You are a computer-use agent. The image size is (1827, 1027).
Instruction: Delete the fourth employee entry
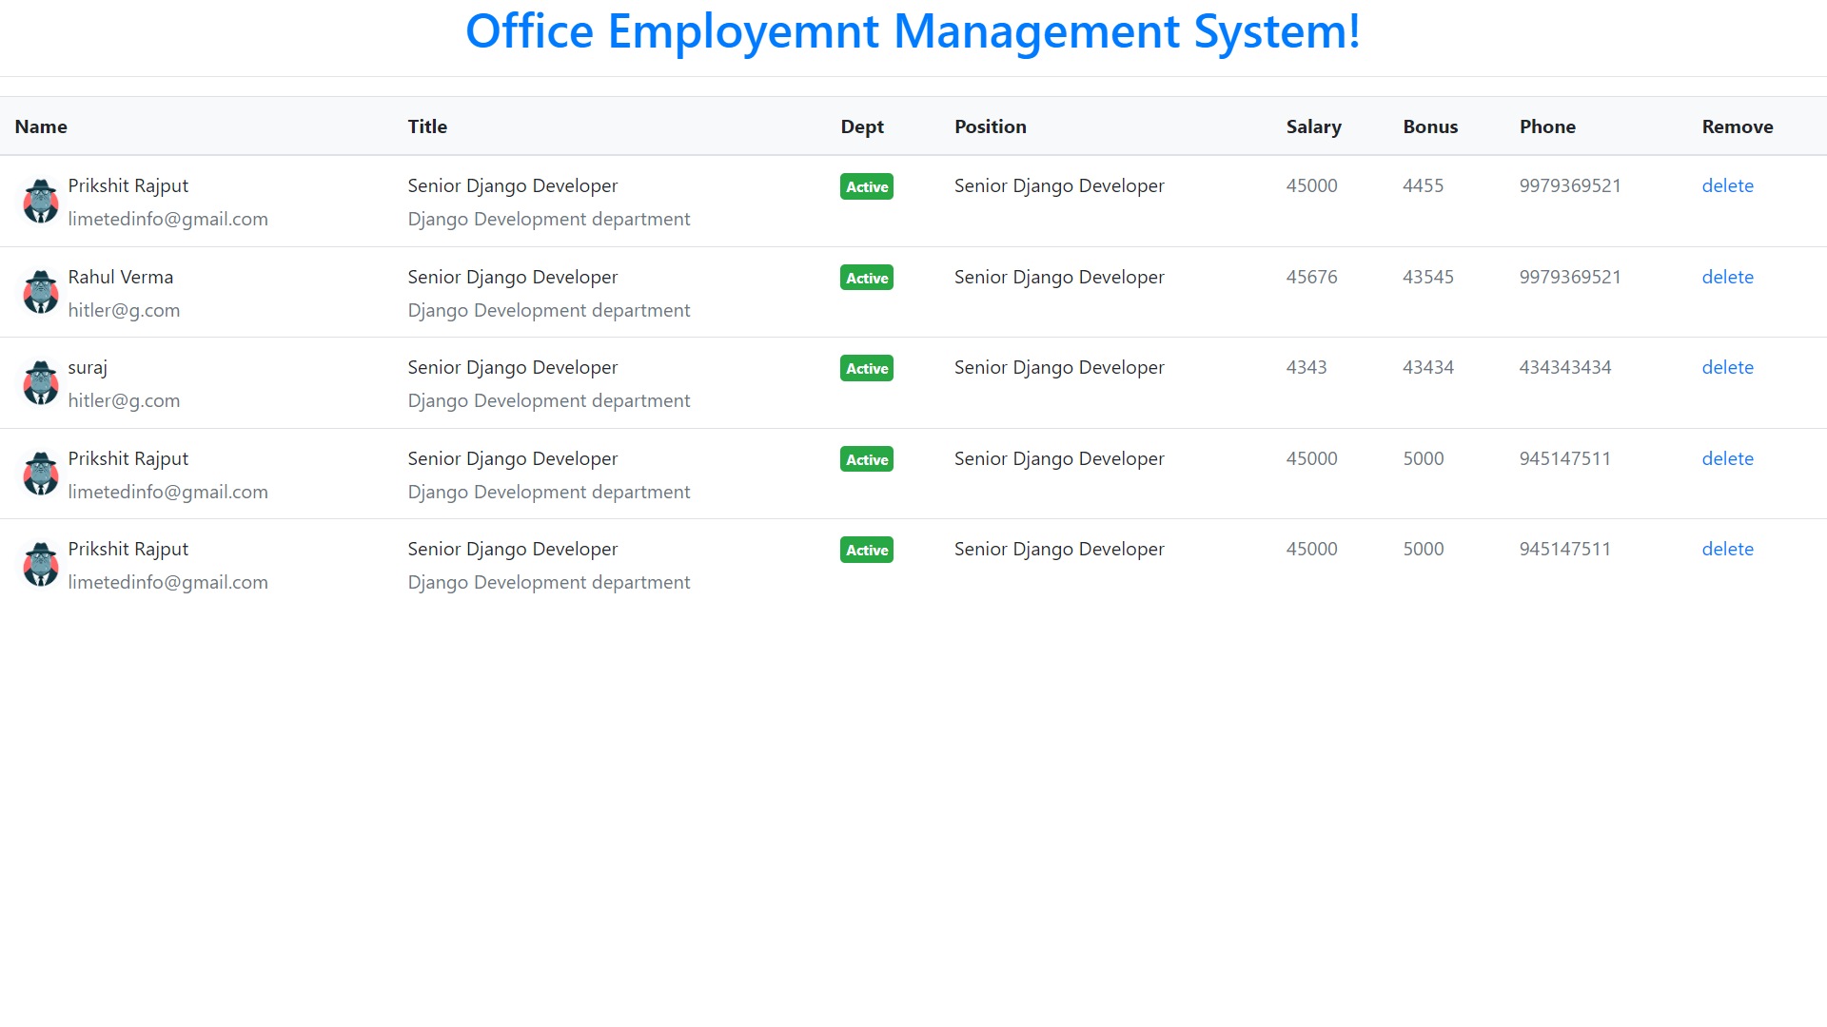(1727, 458)
